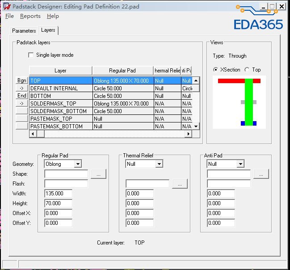Select the XSection view radio button
The width and height of the screenshot is (290, 270).
[x=215, y=70]
